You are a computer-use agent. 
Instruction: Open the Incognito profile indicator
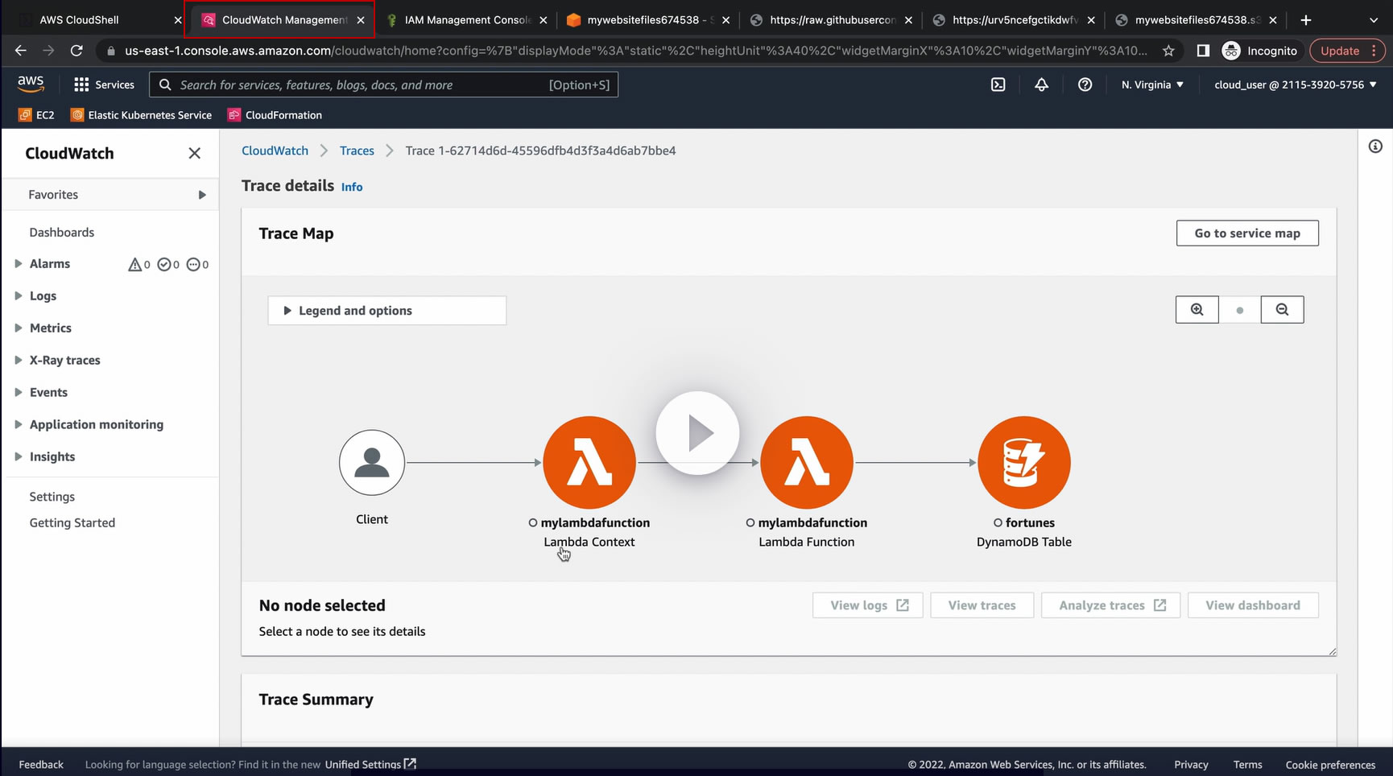tap(1260, 51)
